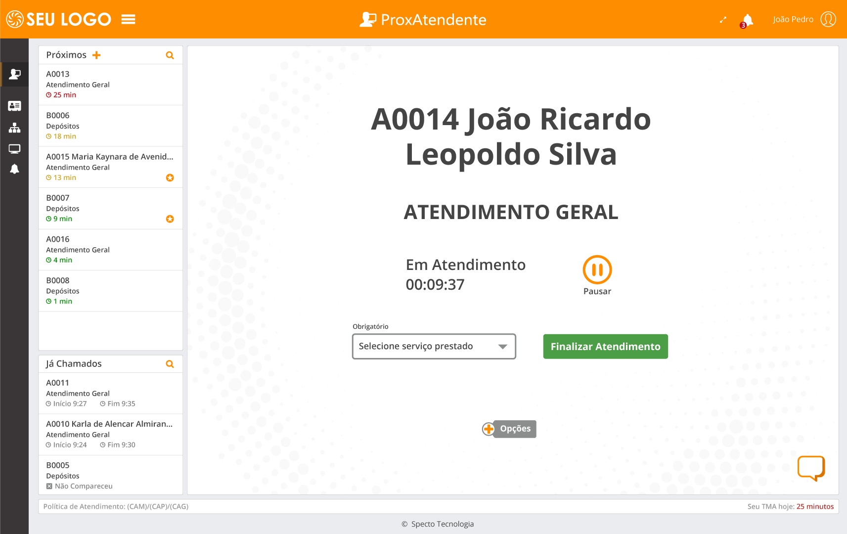The width and height of the screenshot is (847, 534).
Task: Select ticket A0013 in Próximos
Action: coord(111,85)
